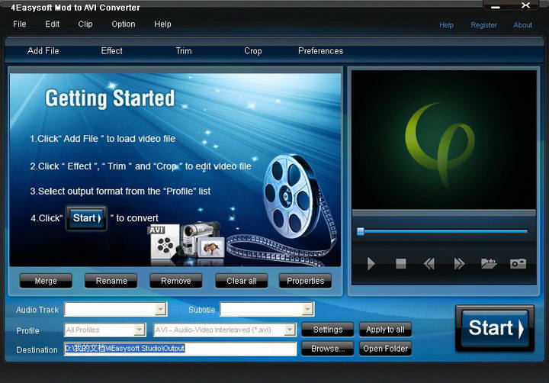This screenshot has width=549, height=383.
Task: Click the Properties button
Action: [305, 281]
